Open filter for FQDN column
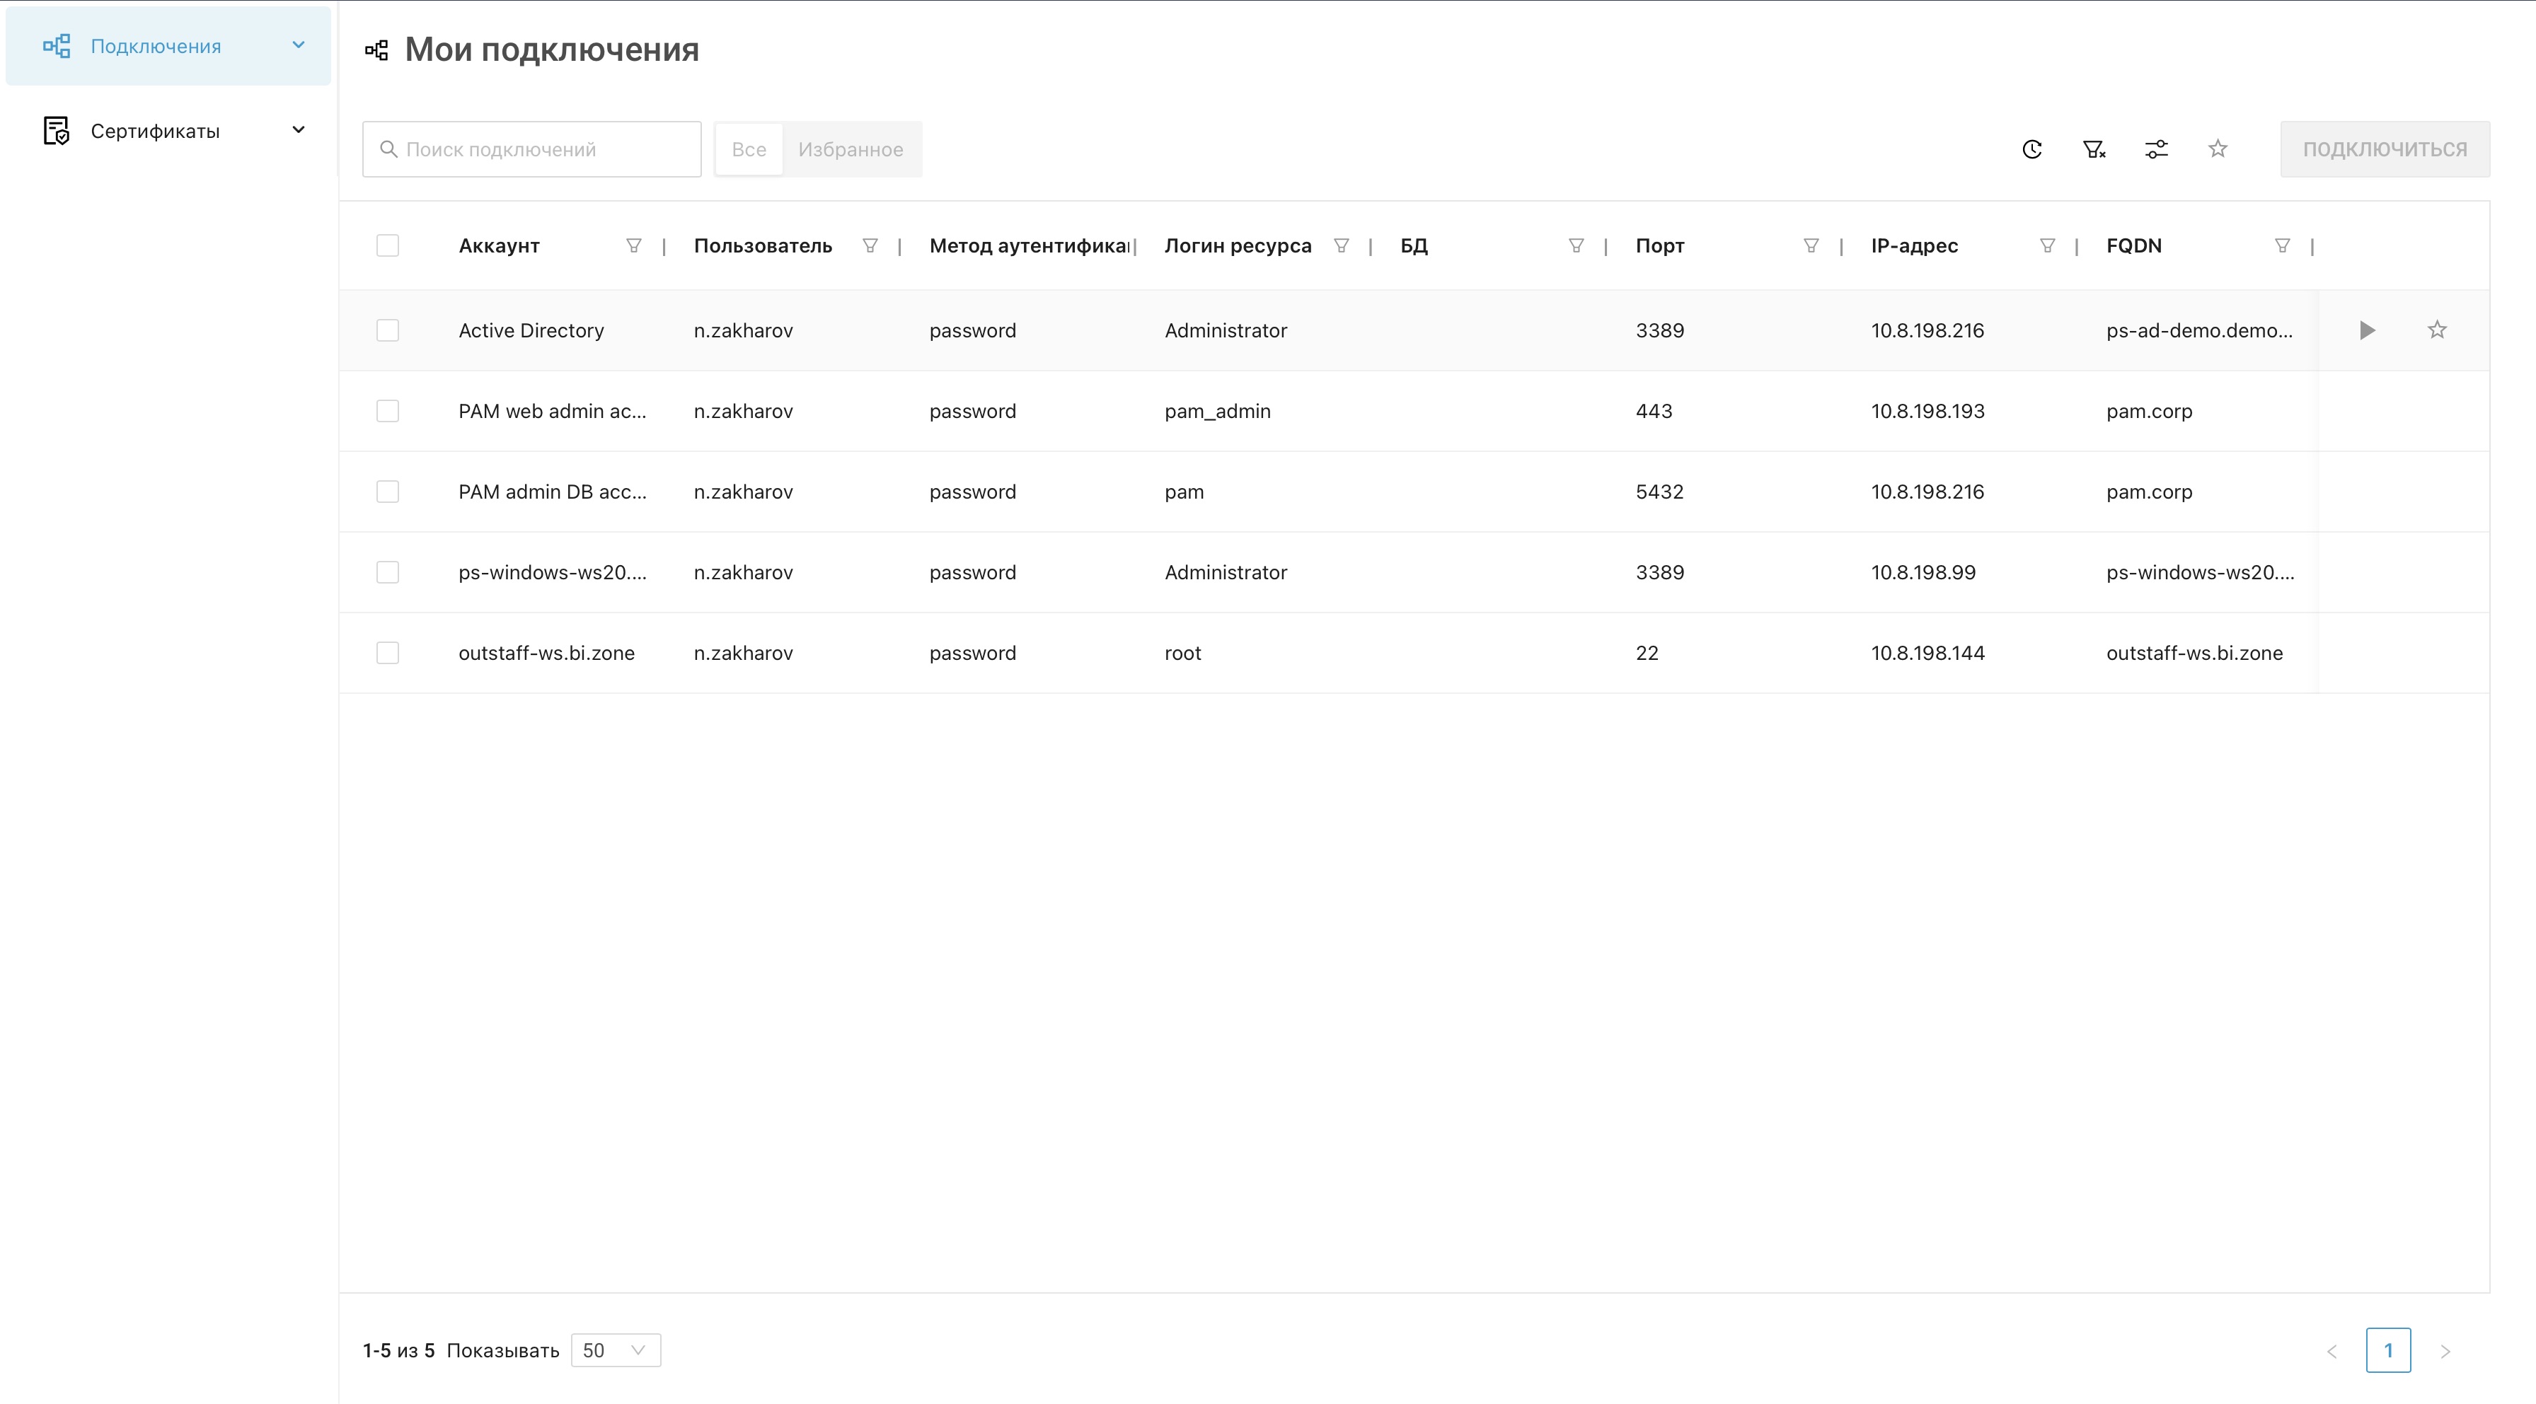Viewport: 2536px width, 1404px height. click(x=2282, y=246)
